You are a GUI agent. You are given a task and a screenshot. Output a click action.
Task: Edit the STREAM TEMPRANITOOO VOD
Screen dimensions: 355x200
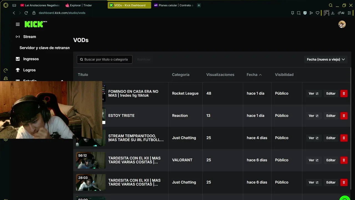coord(331,138)
